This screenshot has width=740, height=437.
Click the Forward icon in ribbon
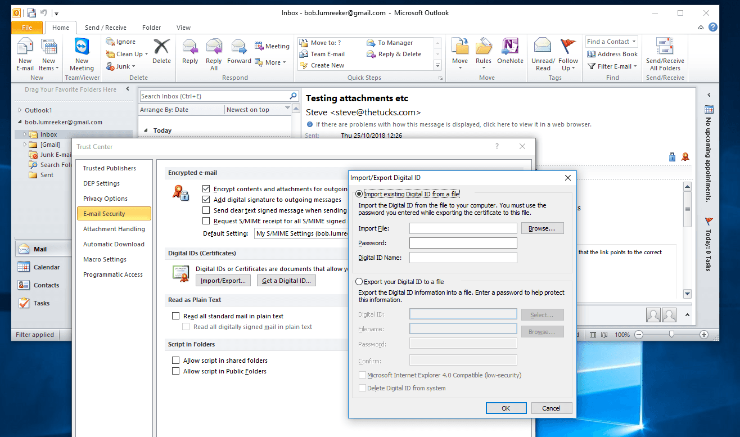pyautogui.click(x=239, y=47)
